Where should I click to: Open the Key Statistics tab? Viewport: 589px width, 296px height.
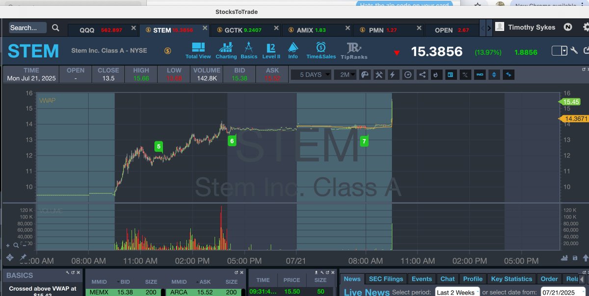point(511,279)
